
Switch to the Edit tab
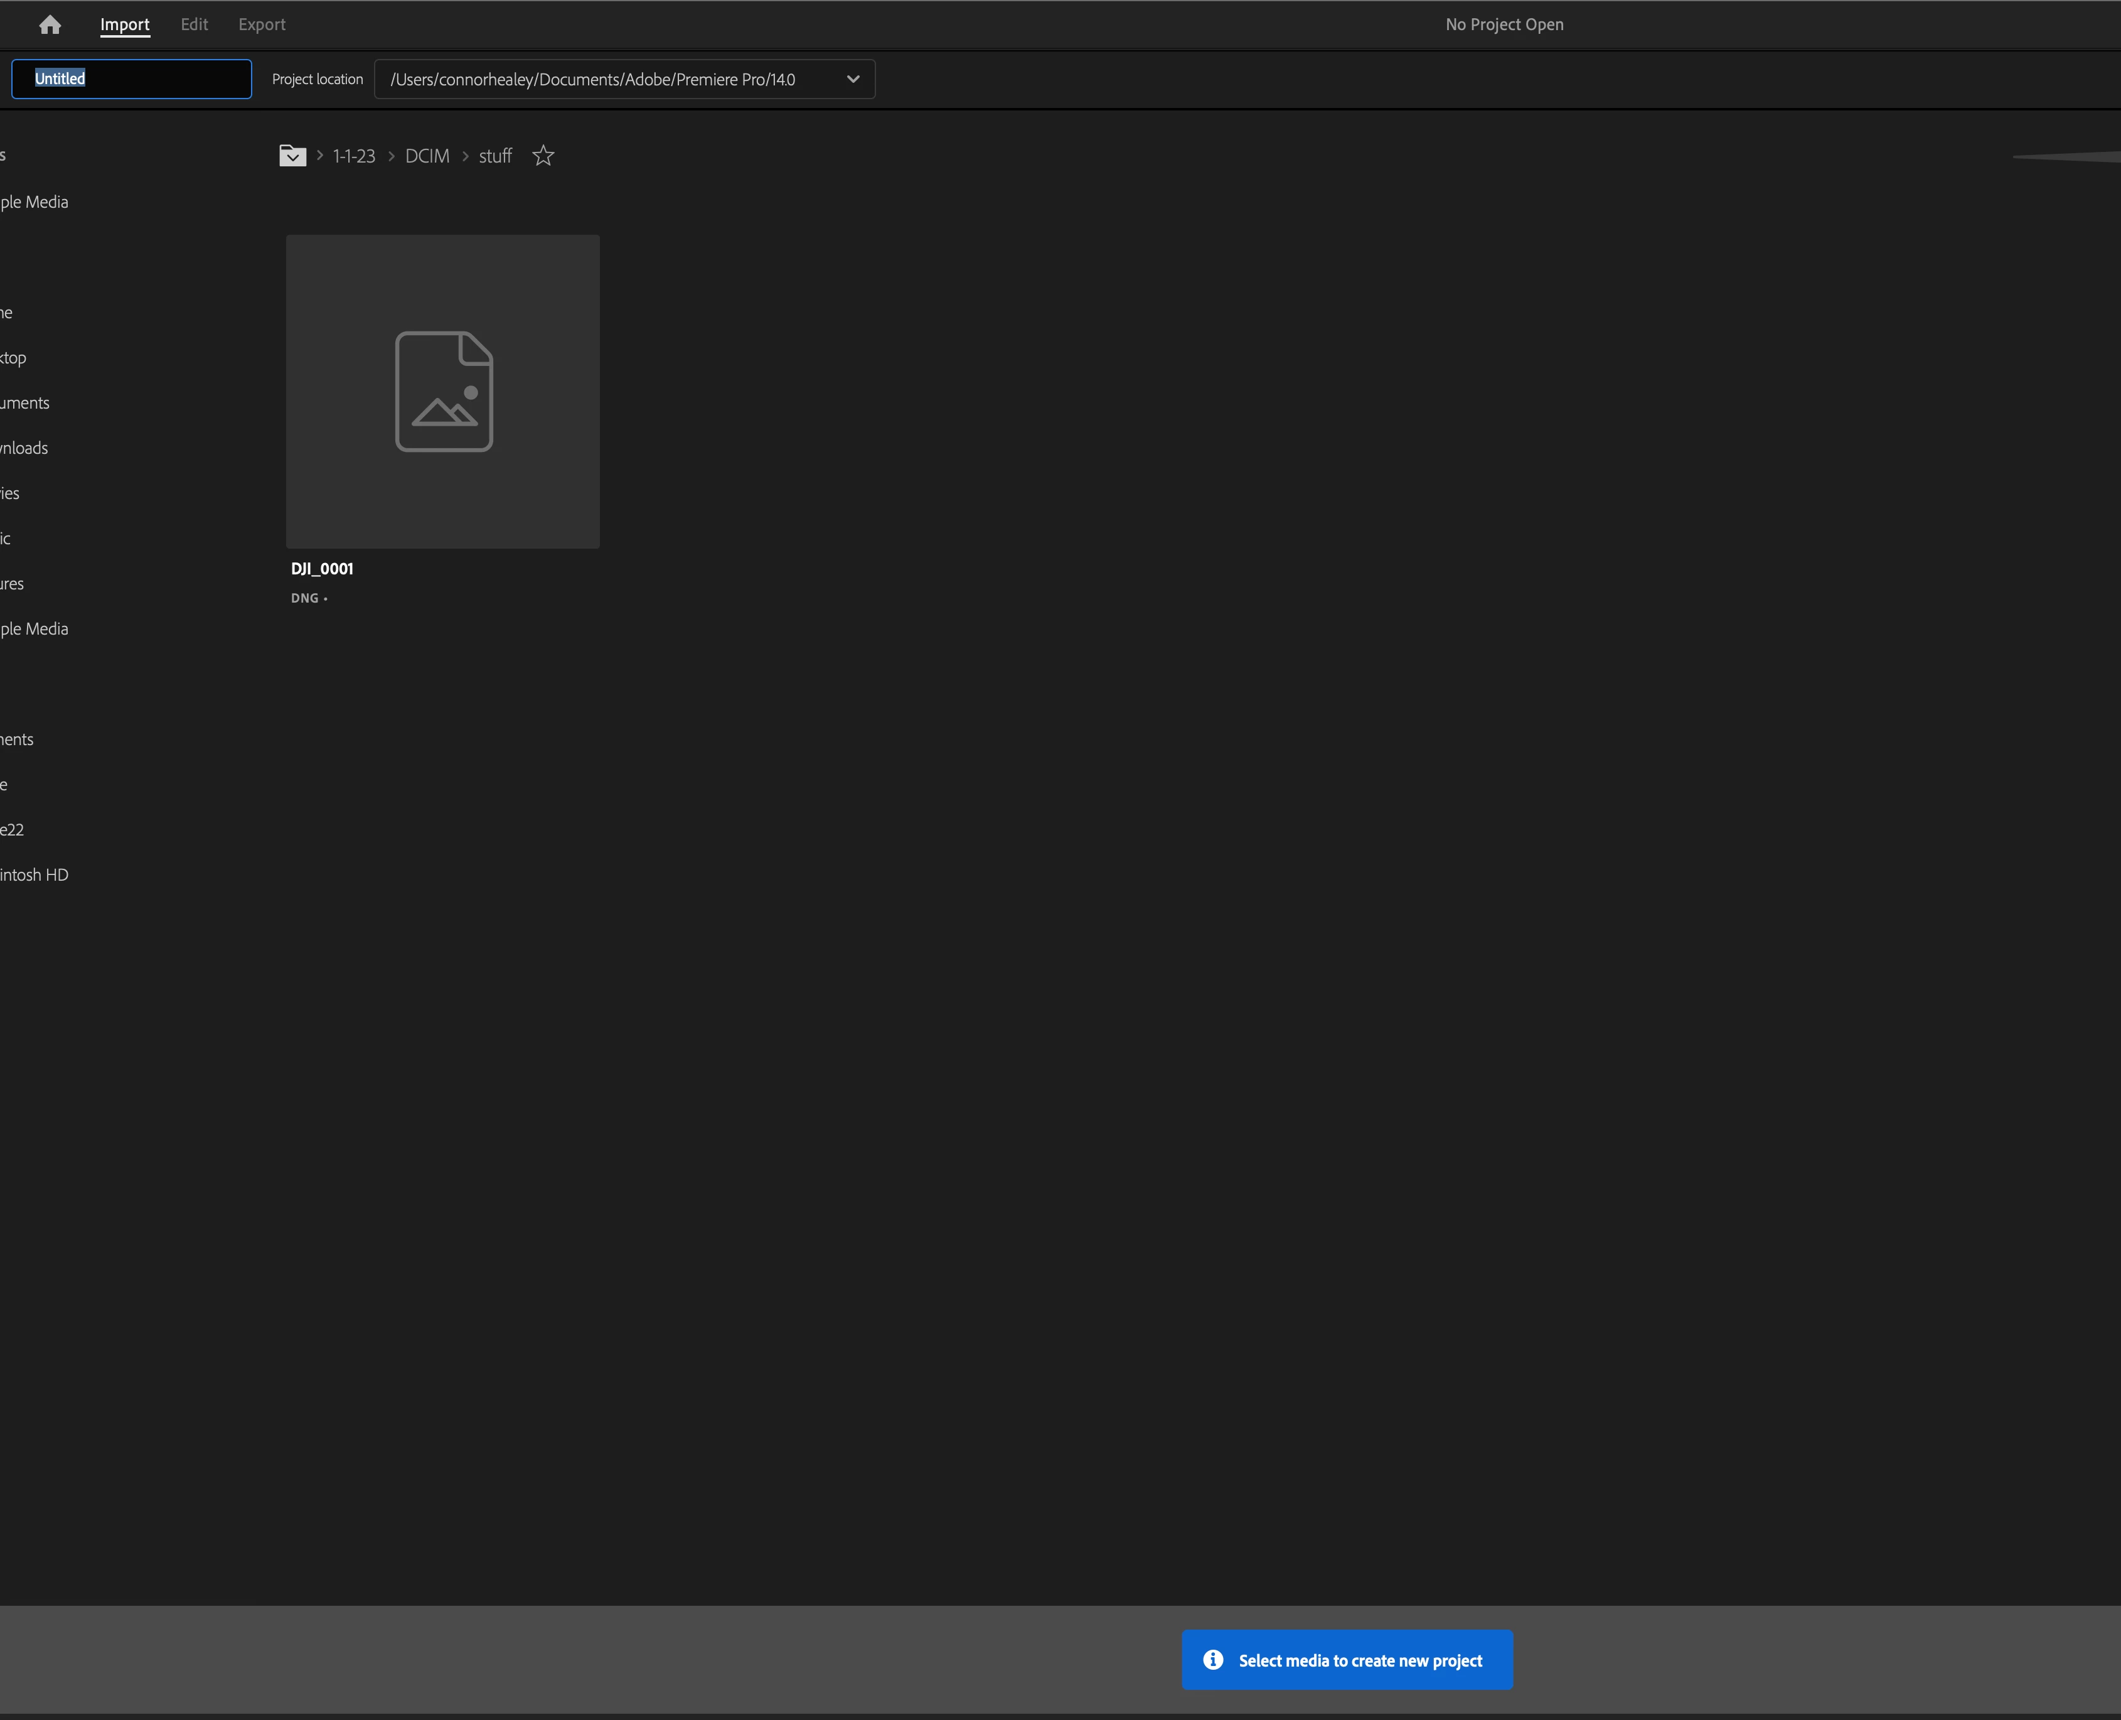click(x=194, y=24)
